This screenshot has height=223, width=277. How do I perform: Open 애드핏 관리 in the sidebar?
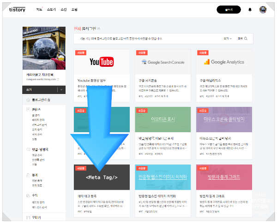click(x=38, y=202)
